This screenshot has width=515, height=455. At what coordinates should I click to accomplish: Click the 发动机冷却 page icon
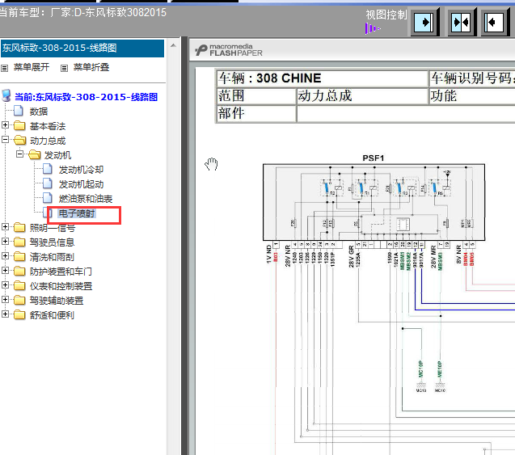click(x=48, y=169)
